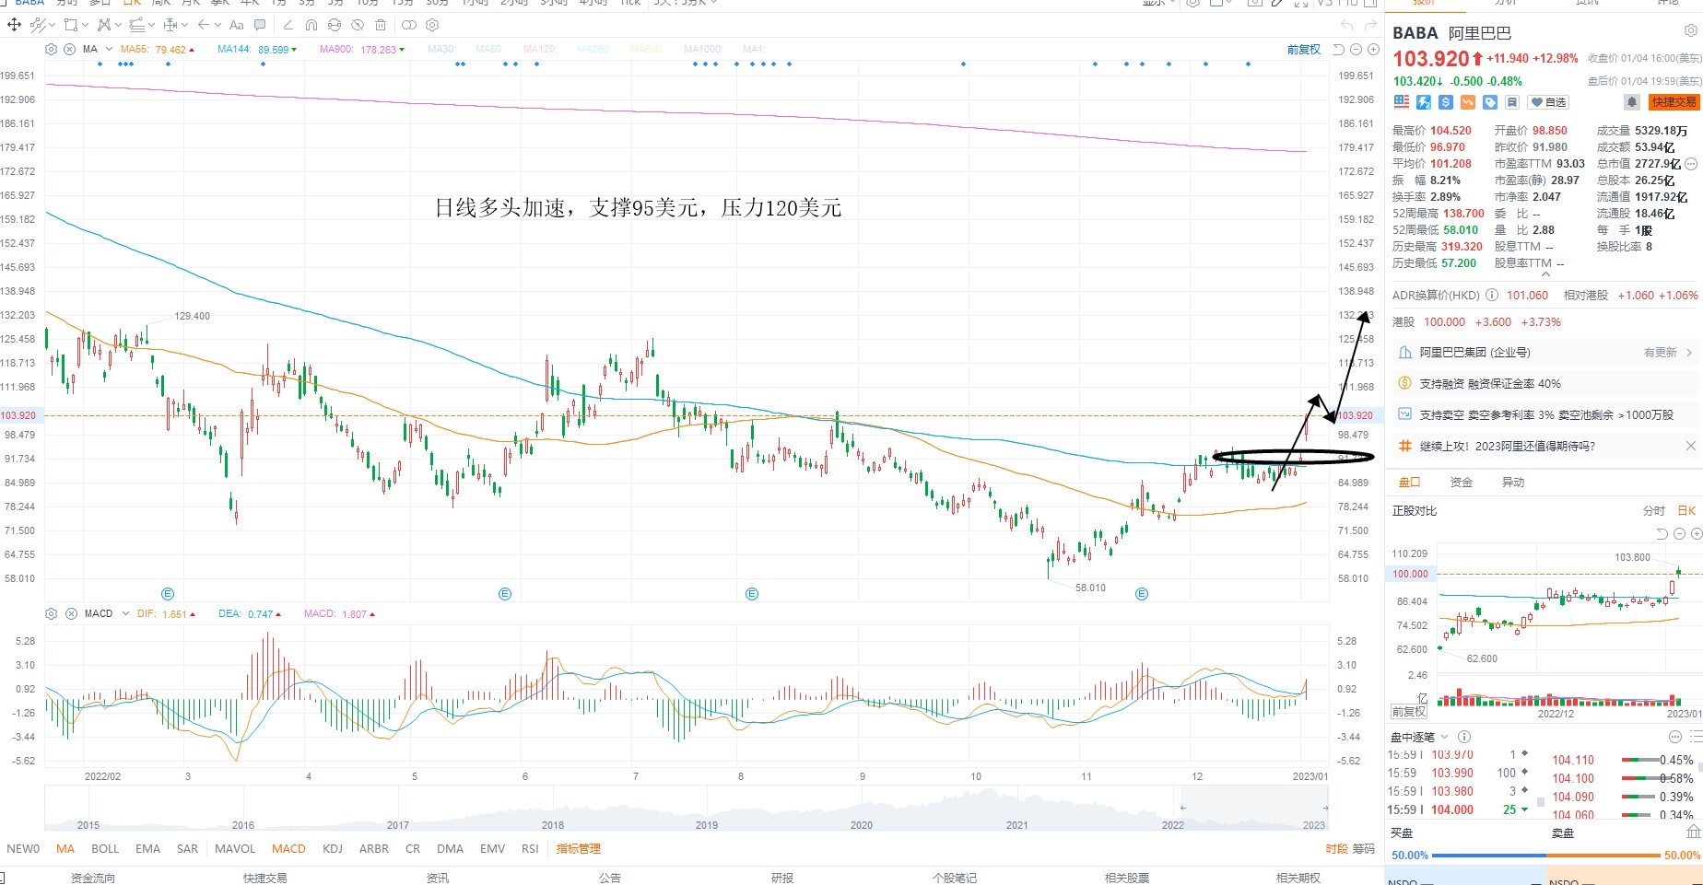This screenshot has height=885, width=1703.
Task: Show info for 盘中逐笔 tick data
Action: 1464,737
